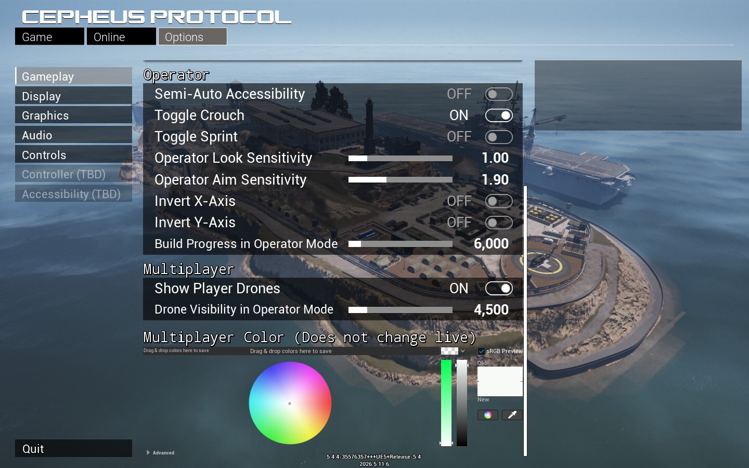Open the Graphics settings category
Image resolution: width=749 pixels, height=468 pixels.
[x=73, y=115]
